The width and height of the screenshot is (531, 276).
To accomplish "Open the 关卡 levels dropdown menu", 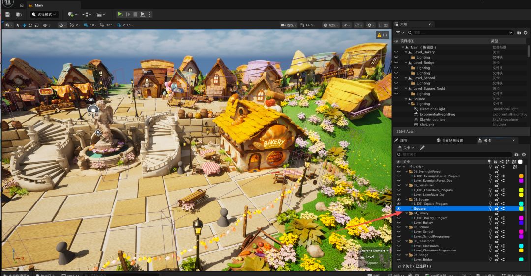I will pyautogui.click(x=405, y=148).
